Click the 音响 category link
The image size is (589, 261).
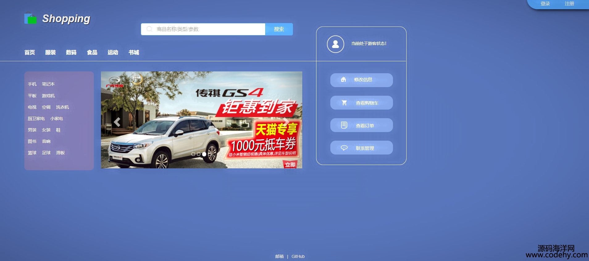[46, 141]
